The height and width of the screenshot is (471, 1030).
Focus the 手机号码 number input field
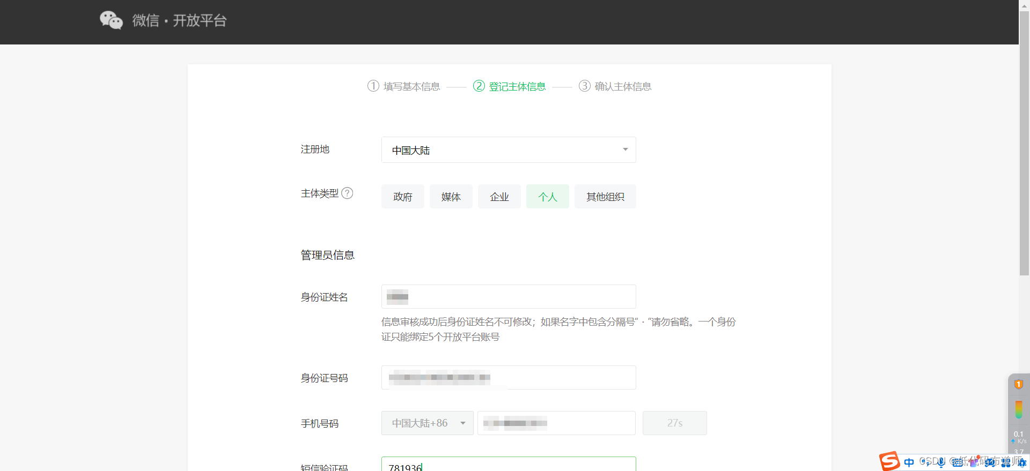pyautogui.click(x=556, y=423)
